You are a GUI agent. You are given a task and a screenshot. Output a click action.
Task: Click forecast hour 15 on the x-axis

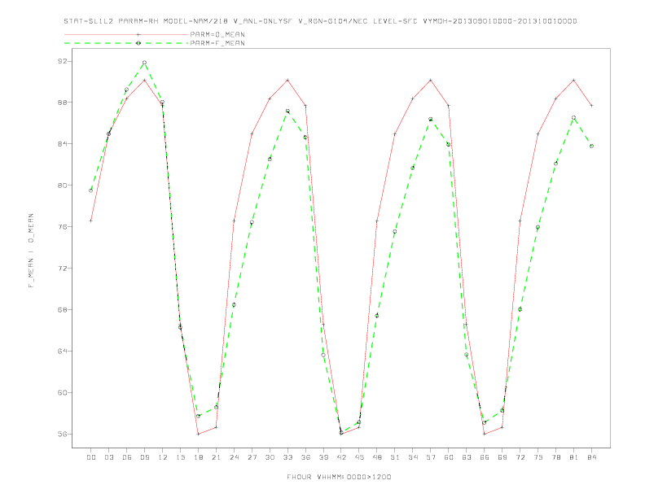click(x=180, y=457)
